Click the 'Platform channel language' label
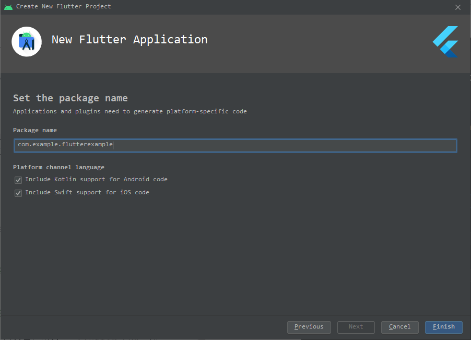 point(58,167)
